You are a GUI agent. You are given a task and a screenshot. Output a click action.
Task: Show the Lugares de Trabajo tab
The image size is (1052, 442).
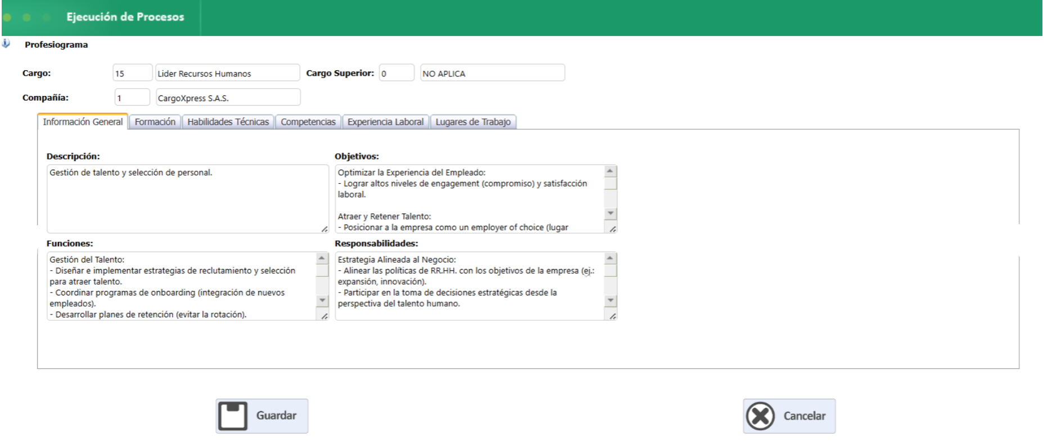[x=473, y=122]
